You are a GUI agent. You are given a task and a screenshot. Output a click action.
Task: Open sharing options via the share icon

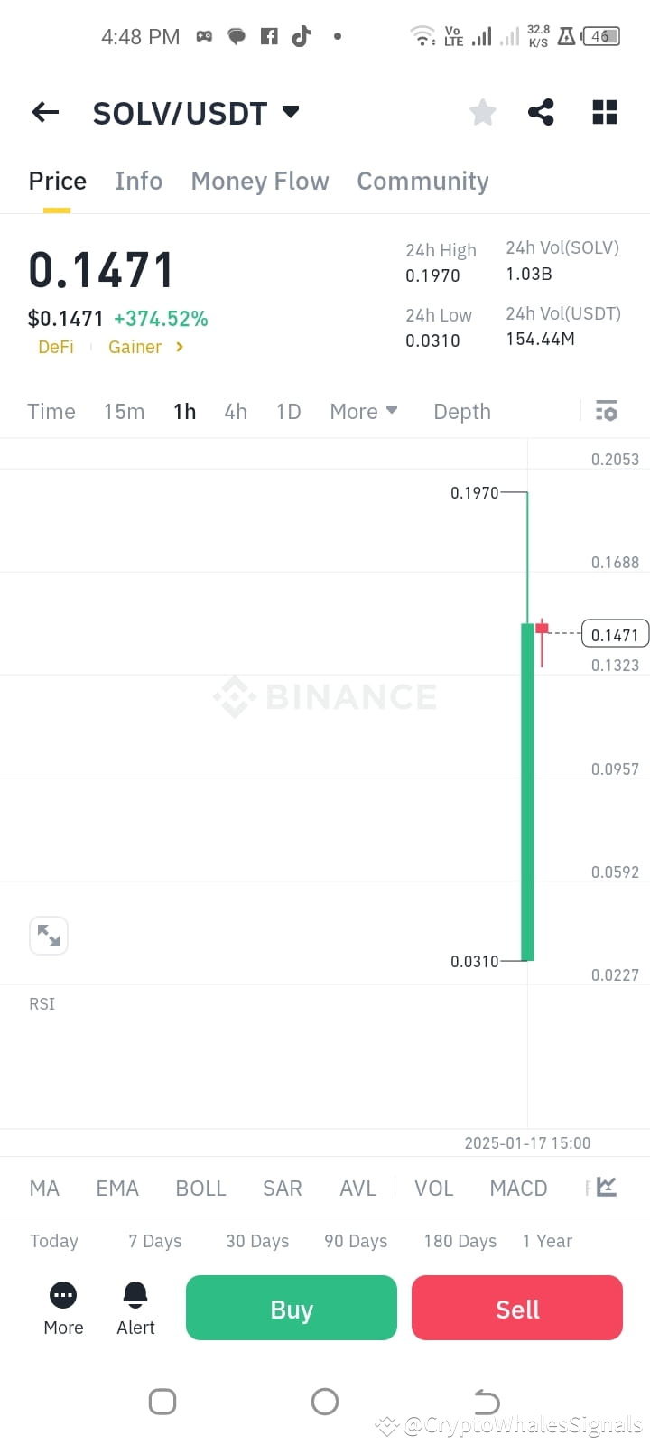[x=541, y=112]
